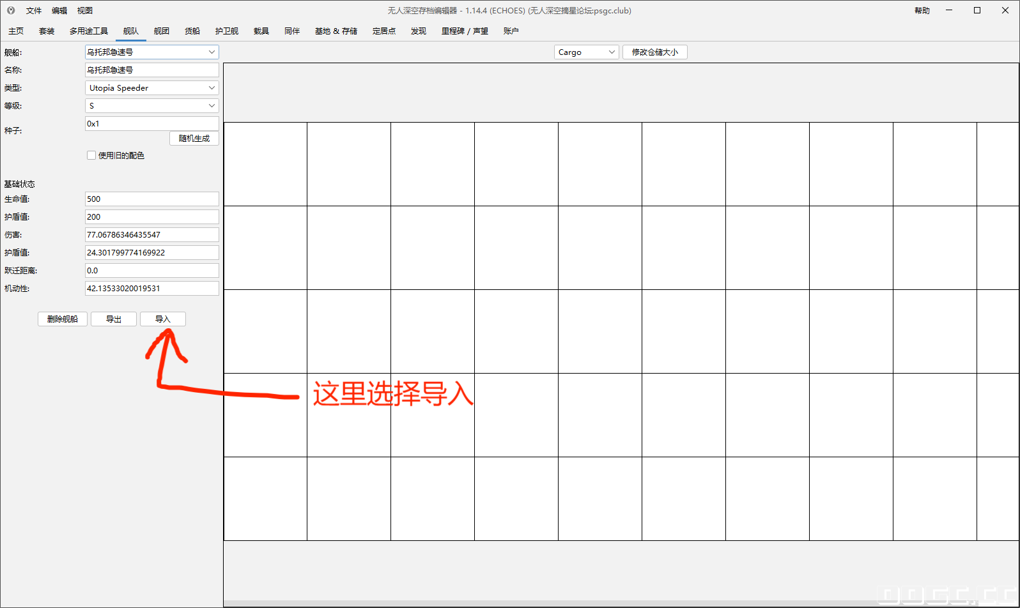Image resolution: width=1020 pixels, height=608 pixels.
Task: Go to the 基地 & 存储 tab
Action: tap(336, 31)
